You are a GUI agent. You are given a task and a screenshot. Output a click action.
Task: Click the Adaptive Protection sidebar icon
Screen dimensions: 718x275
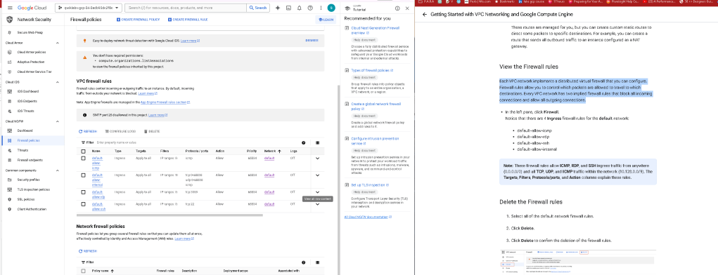[10, 62]
